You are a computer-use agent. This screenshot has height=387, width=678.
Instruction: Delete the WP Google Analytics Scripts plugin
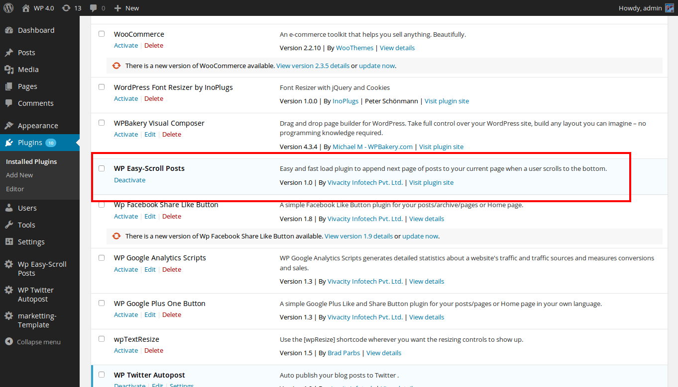[x=172, y=269]
